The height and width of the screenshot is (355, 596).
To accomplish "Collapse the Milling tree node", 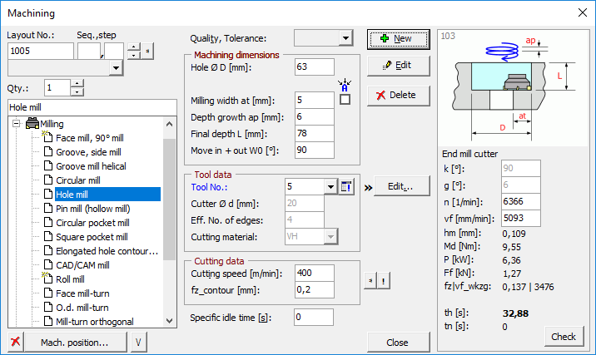I will point(16,123).
